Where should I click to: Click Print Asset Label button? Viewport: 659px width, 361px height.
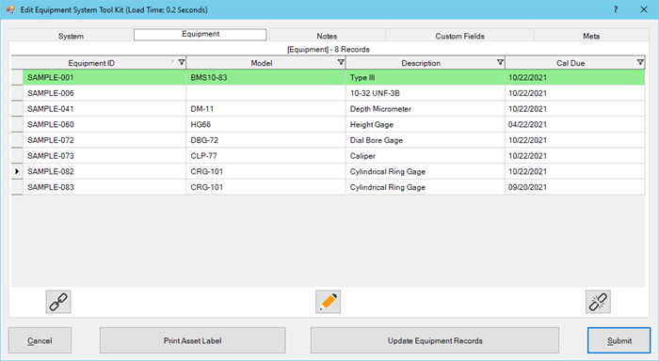pos(192,340)
